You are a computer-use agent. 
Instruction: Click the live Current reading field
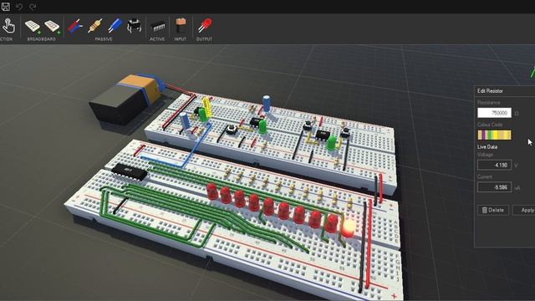click(x=494, y=187)
